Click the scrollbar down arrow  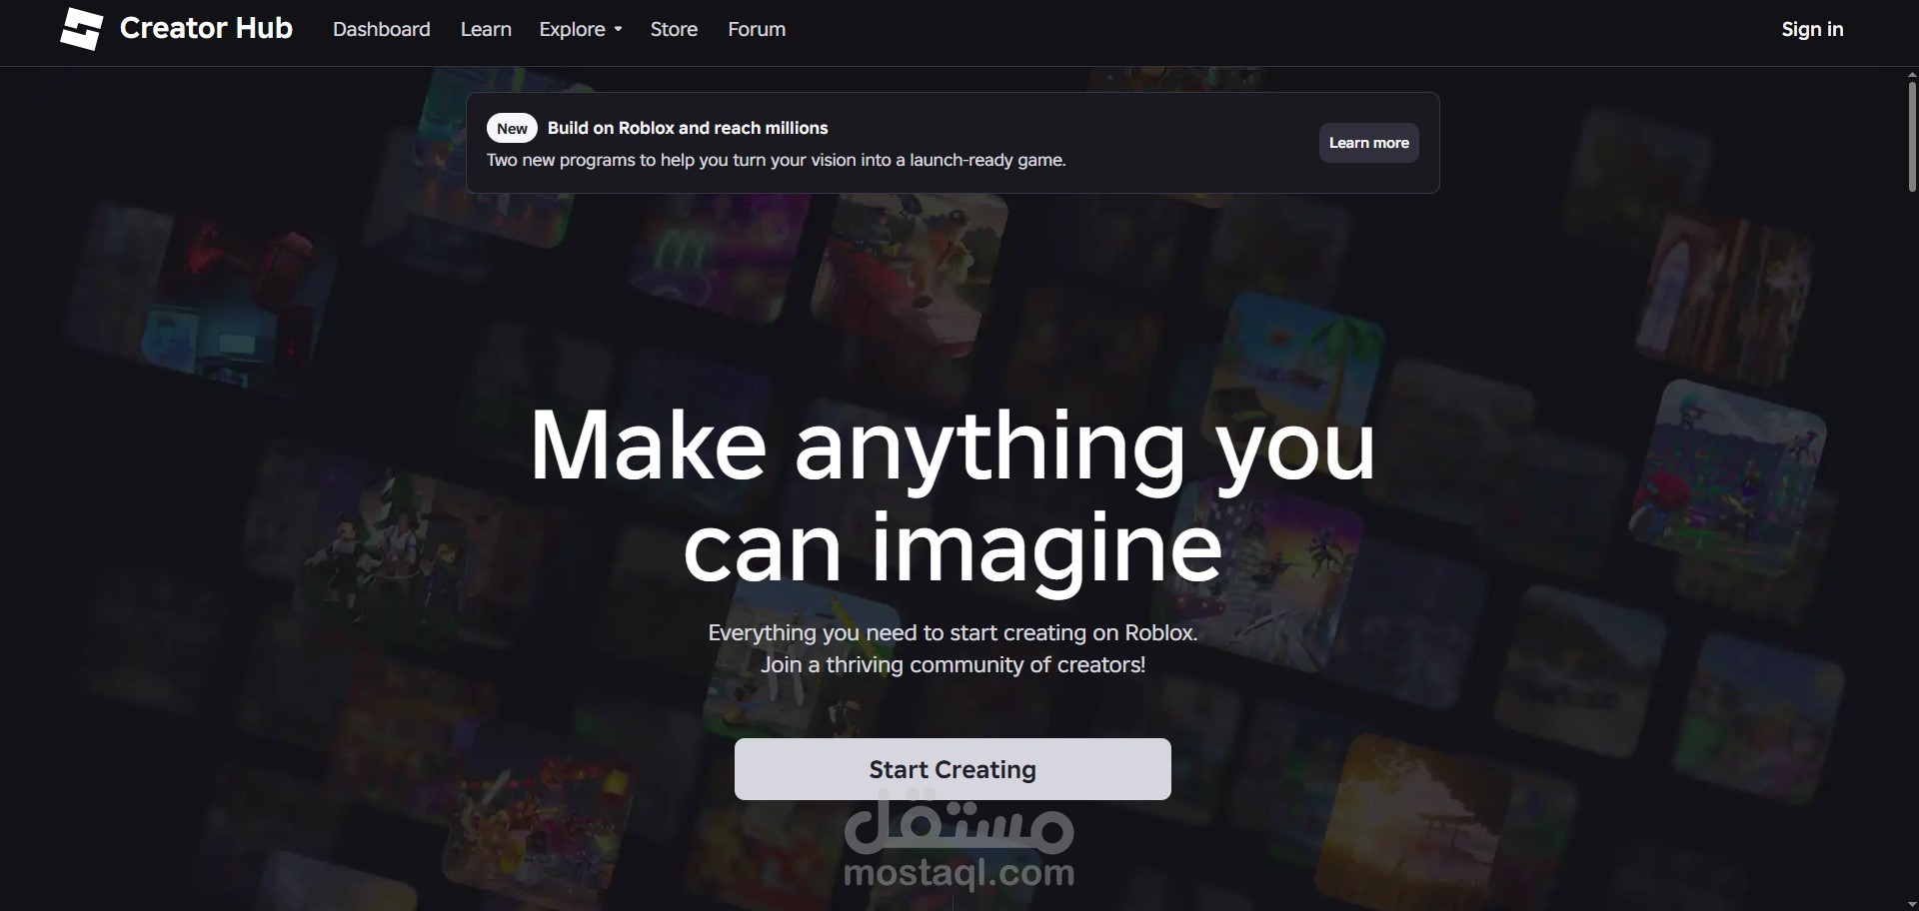point(1912,904)
